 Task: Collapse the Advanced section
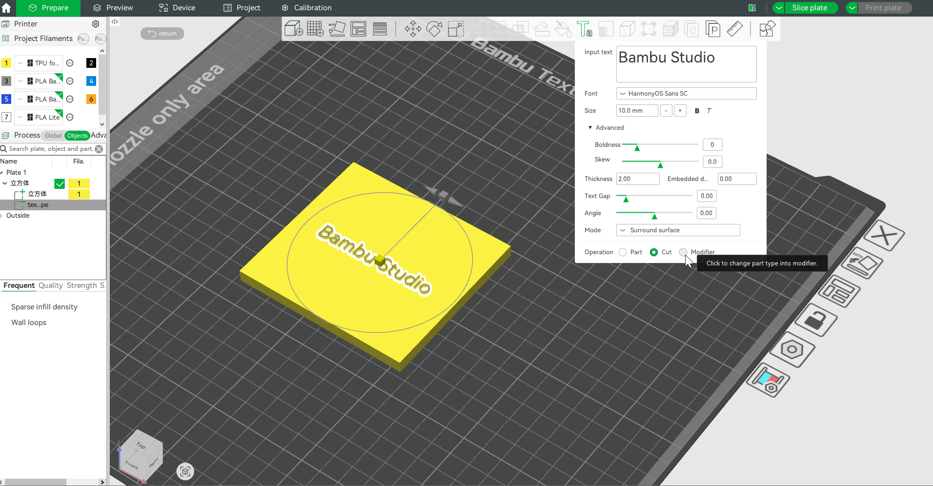pos(590,128)
